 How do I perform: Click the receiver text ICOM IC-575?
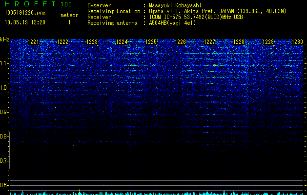(165, 17)
